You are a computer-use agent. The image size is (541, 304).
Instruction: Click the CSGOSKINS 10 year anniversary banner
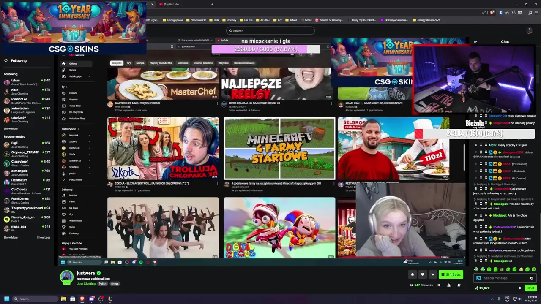click(x=74, y=27)
